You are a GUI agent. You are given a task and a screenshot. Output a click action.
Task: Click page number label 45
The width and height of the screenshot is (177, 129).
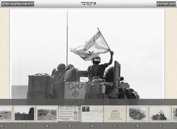point(160,126)
